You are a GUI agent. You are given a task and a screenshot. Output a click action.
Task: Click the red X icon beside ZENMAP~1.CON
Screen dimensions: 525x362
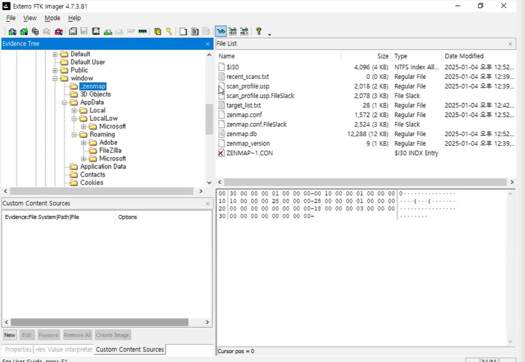click(221, 153)
